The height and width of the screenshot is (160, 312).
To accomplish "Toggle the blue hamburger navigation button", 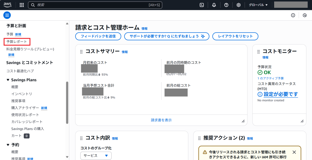I will [x=7, y=15].
